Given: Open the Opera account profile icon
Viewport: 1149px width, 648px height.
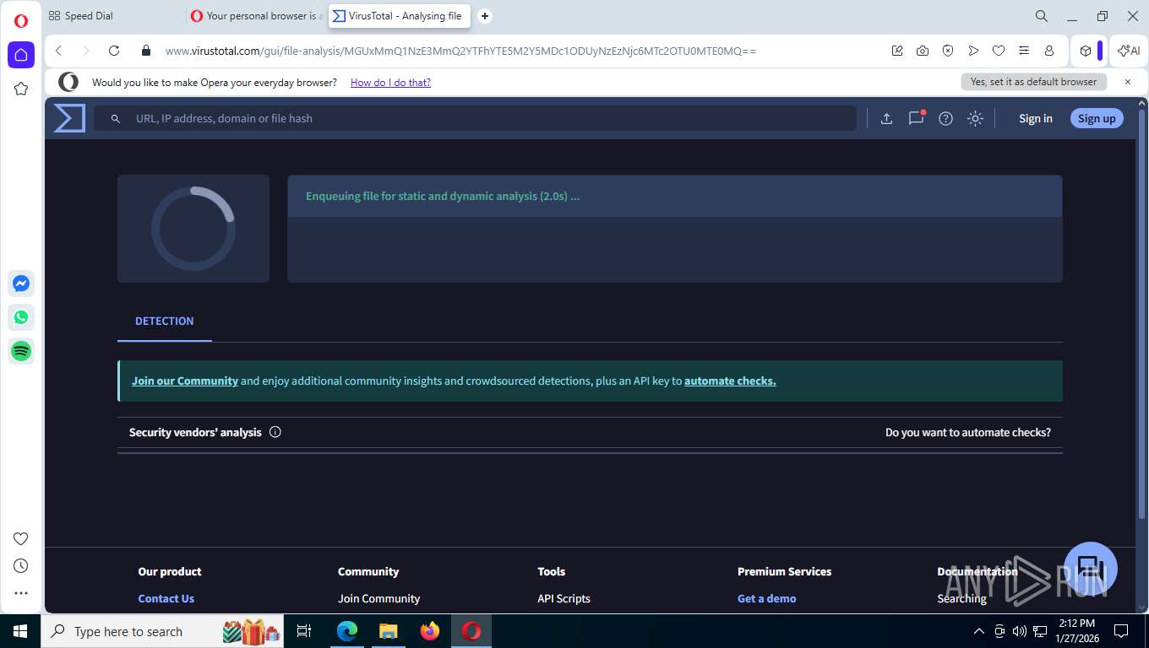Looking at the screenshot, I should [x=1049, y=51].
